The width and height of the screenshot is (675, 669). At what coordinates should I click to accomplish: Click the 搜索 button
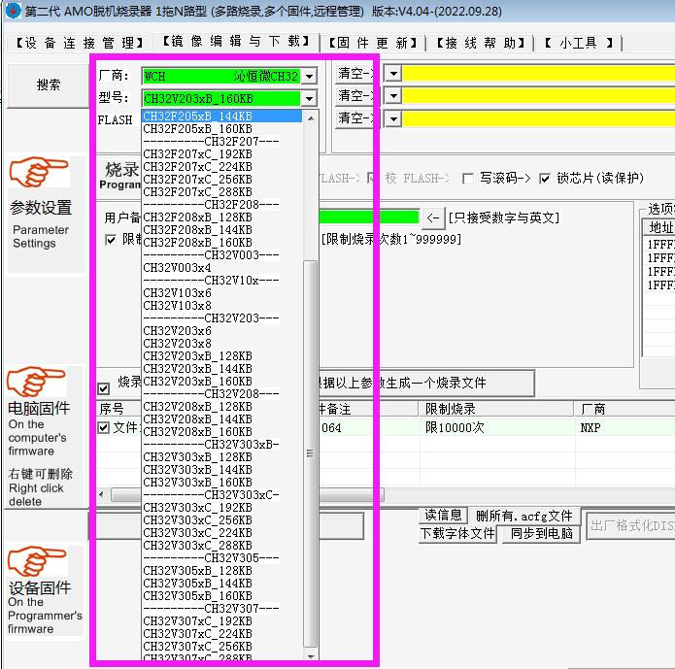click(x=49, y=84)
